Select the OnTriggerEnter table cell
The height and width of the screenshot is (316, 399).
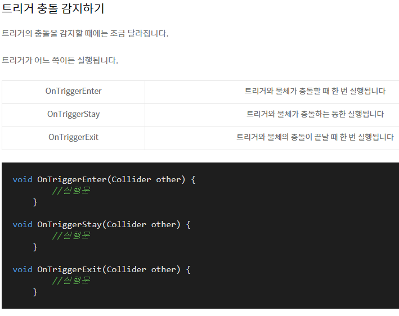(x=73, y=91)
